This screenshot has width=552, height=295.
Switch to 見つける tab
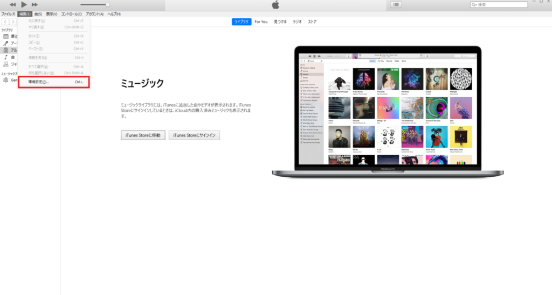[x=280, y=21]
